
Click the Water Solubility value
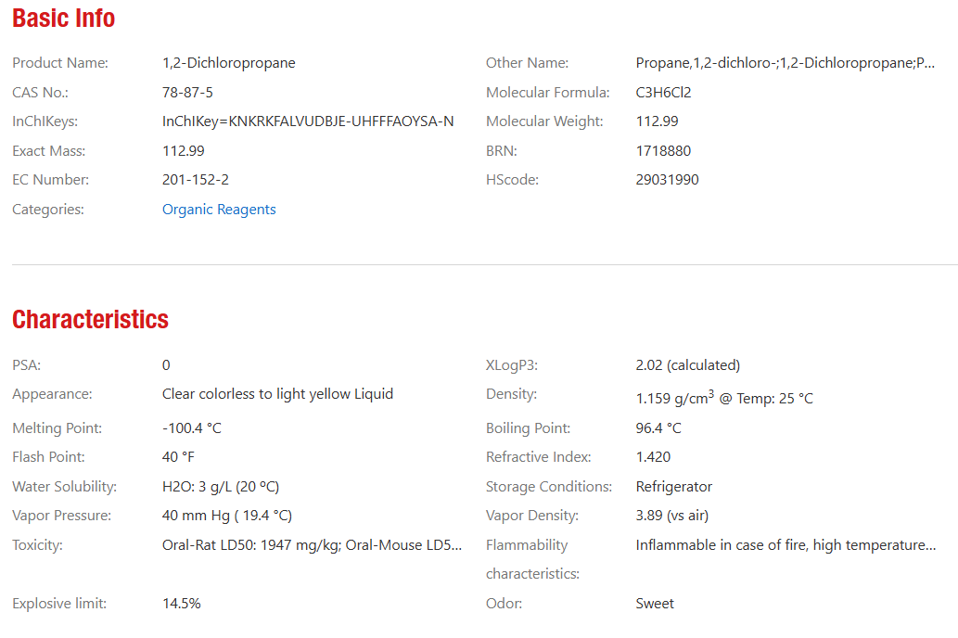[x=220, y=487]
